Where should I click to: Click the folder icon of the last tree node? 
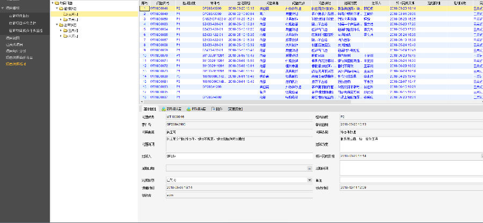coord(65,36)
